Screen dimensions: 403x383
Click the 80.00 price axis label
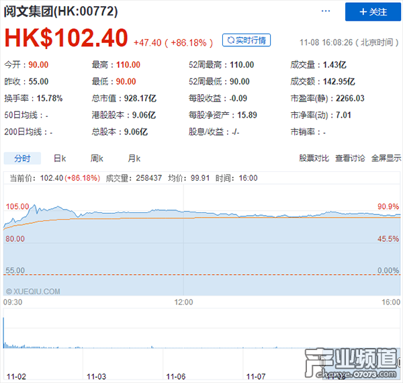(x=15, y=239)
